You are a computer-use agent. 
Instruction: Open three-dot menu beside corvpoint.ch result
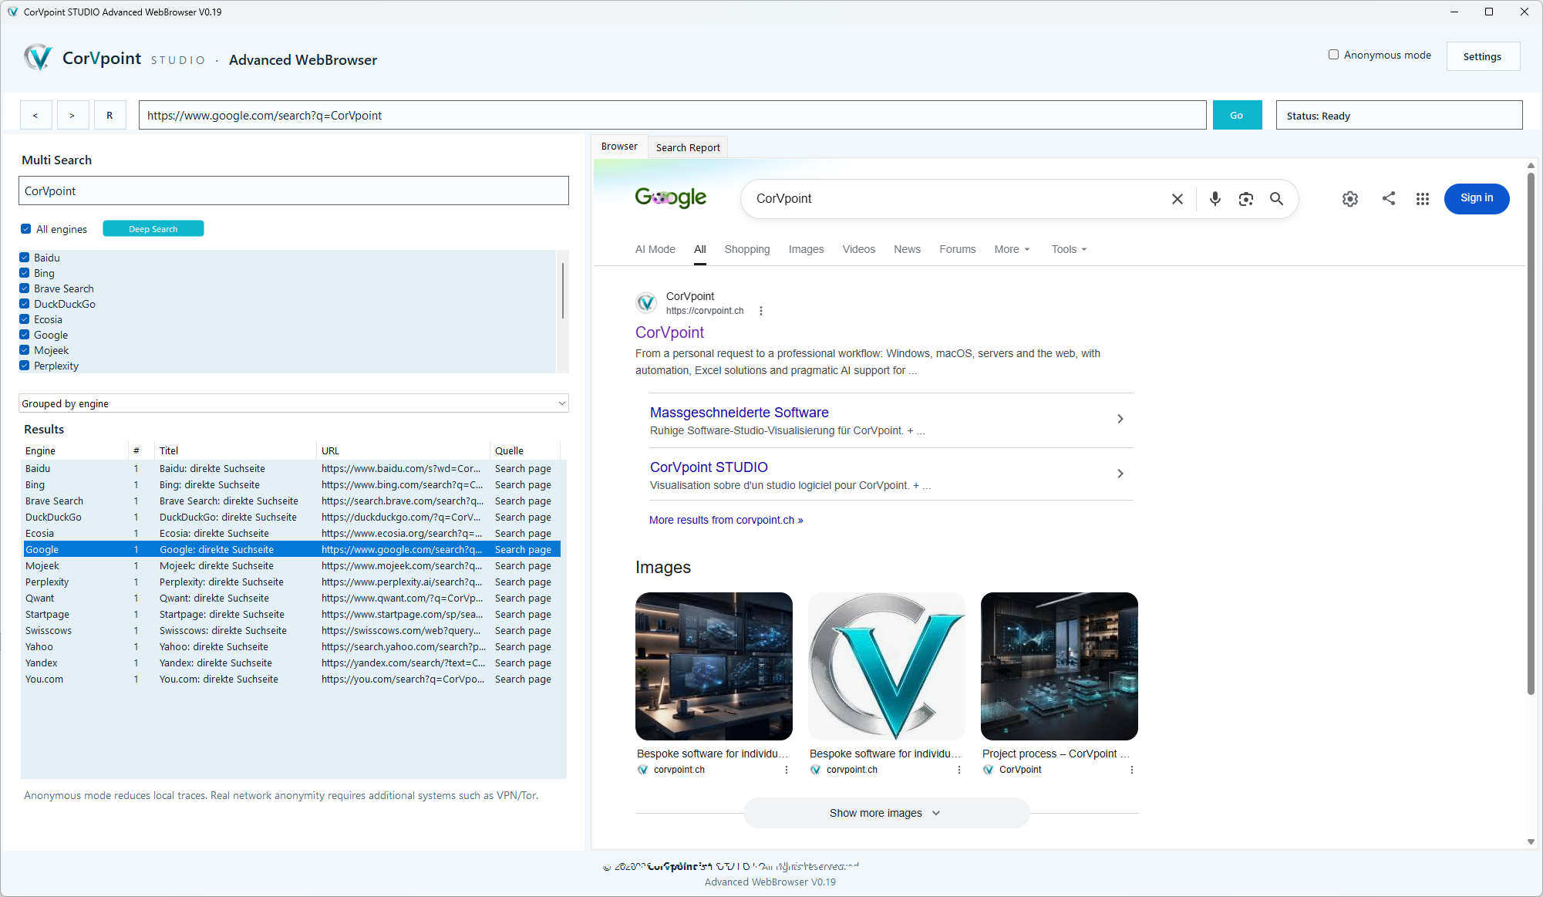click(x=760, y=311)
